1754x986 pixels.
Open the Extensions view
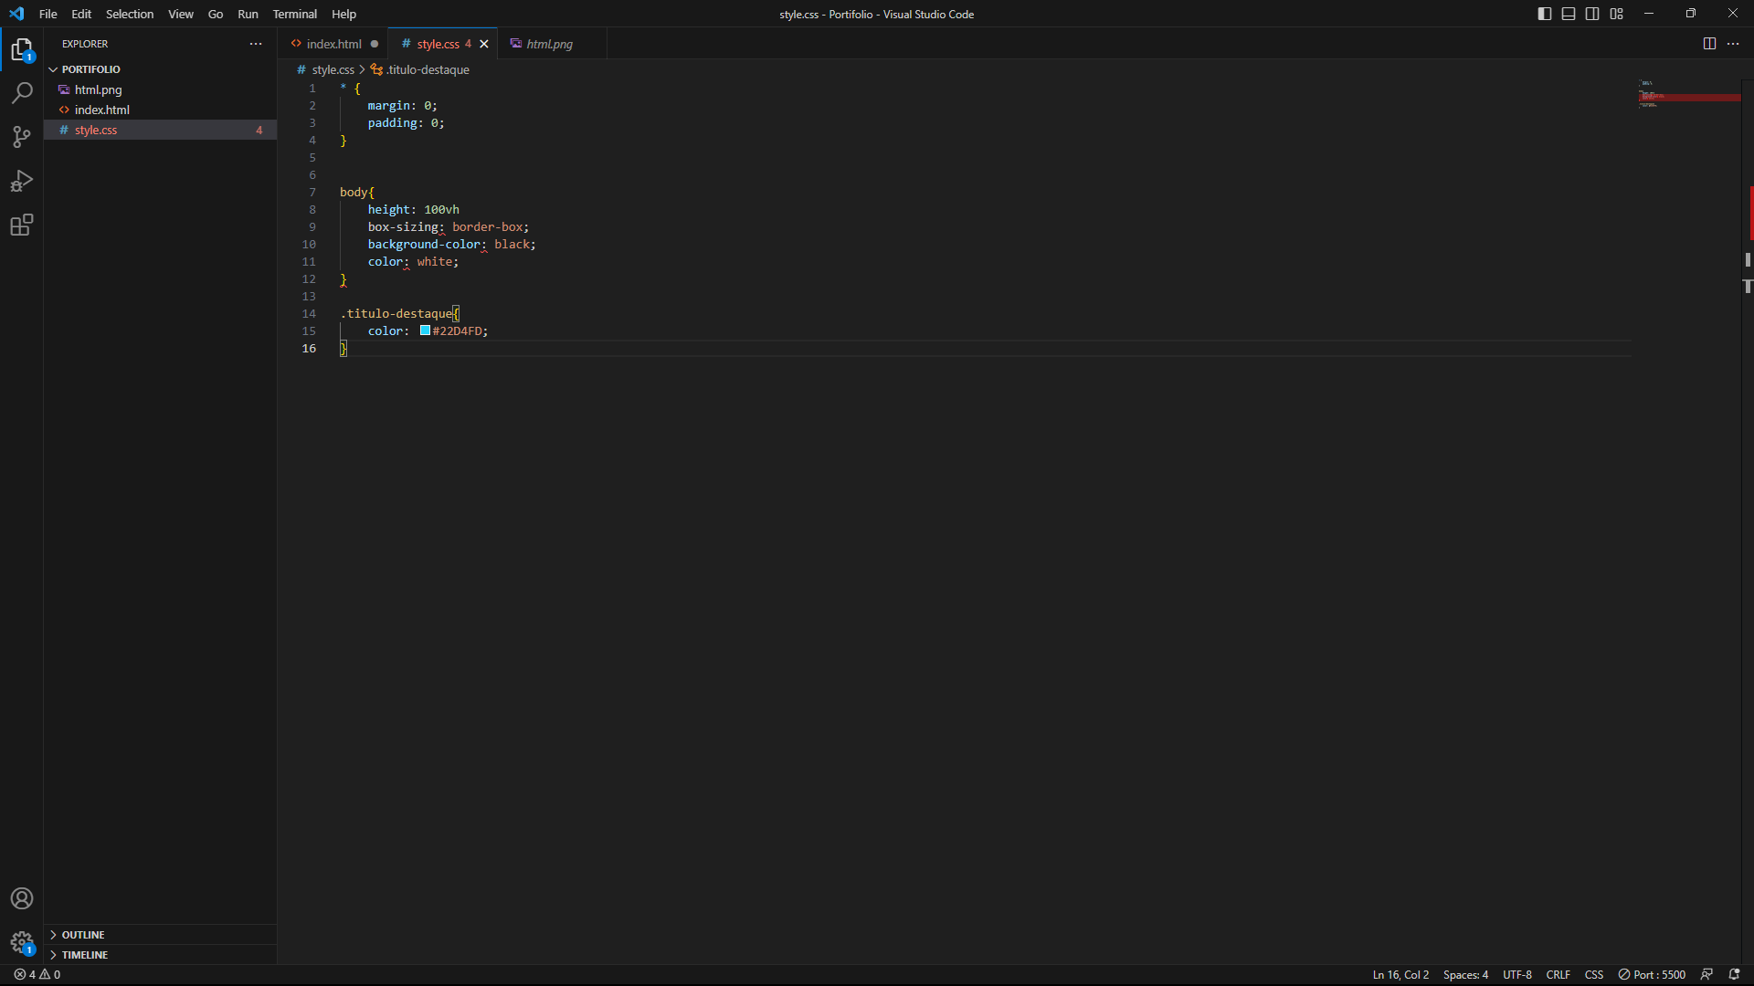(22, 225)
